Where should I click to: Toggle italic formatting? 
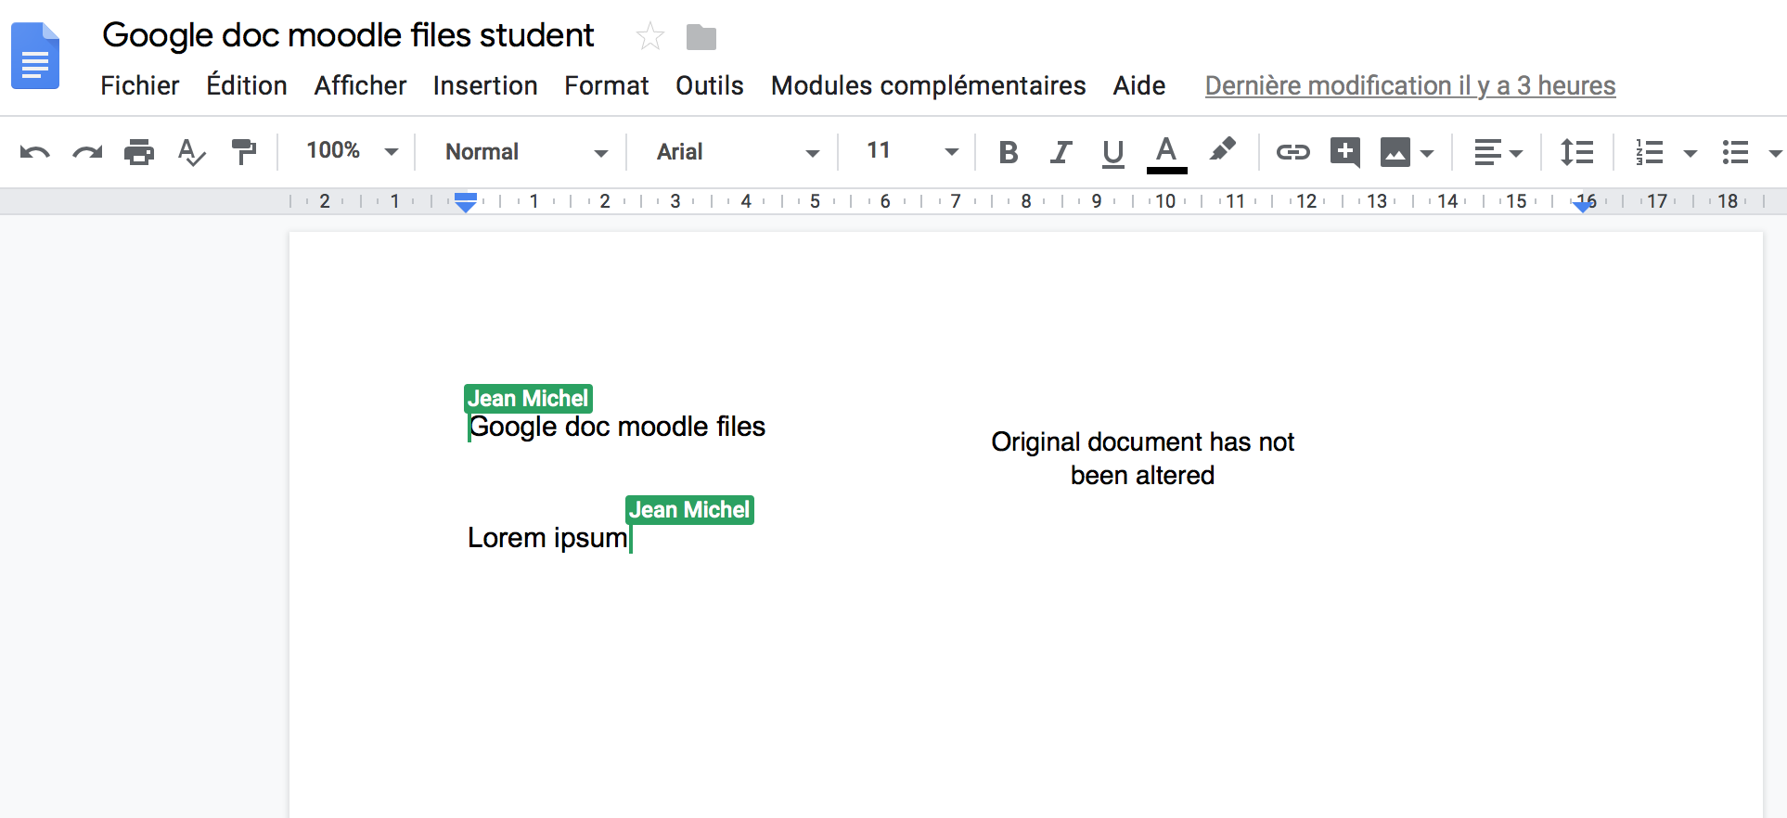point(1061,152)
